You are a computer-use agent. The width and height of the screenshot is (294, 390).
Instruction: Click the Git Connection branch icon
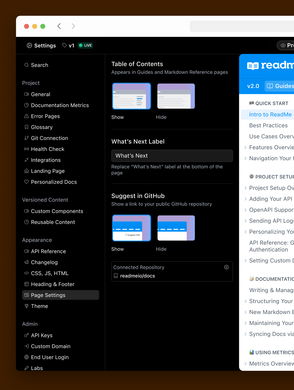[26, 138]
